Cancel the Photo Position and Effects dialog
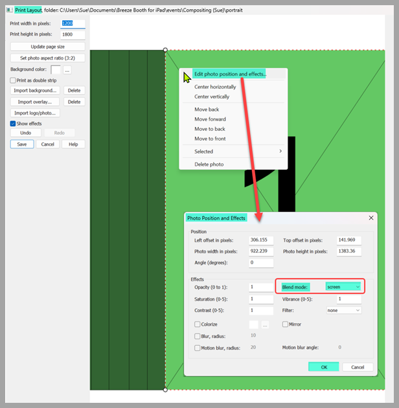This screenshot has width=399, height=408. pyautogui.click(x=358, y=367)
